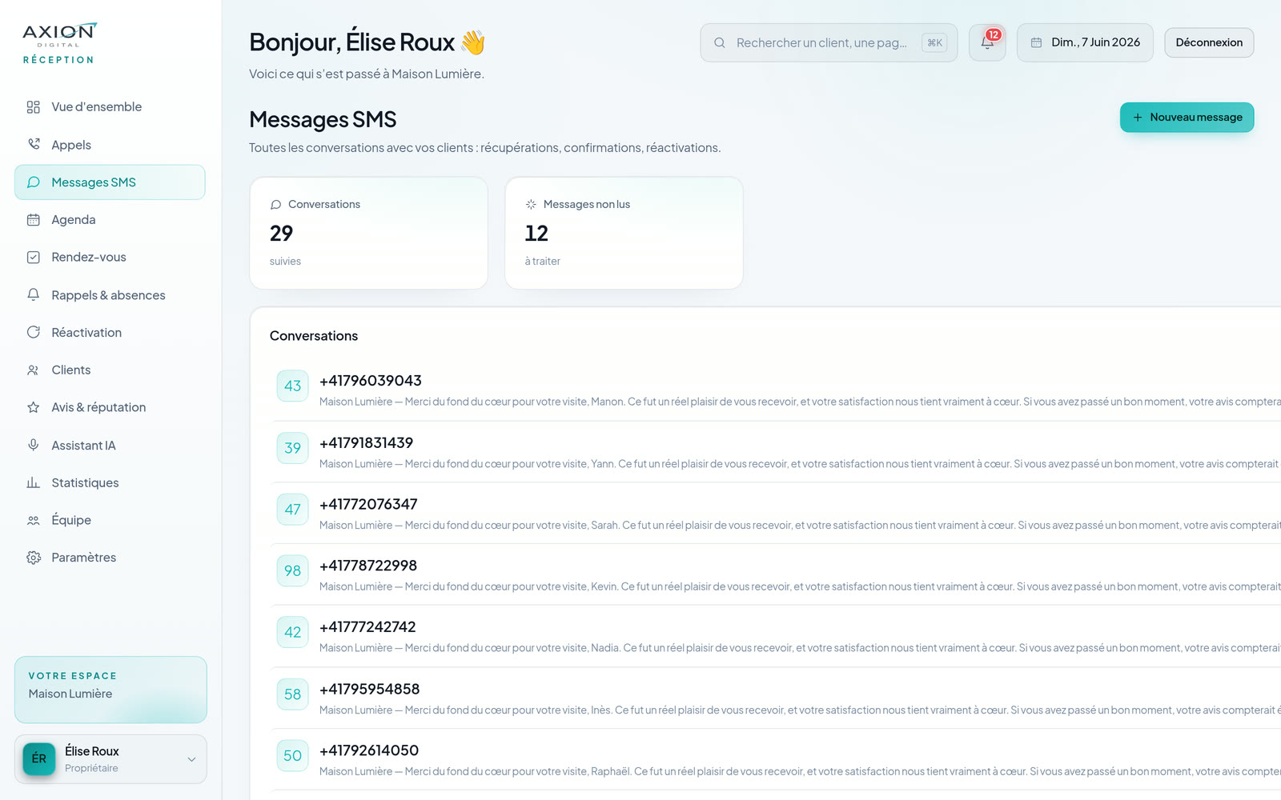Click the message preview mentioning Kevin

point(800,586)
